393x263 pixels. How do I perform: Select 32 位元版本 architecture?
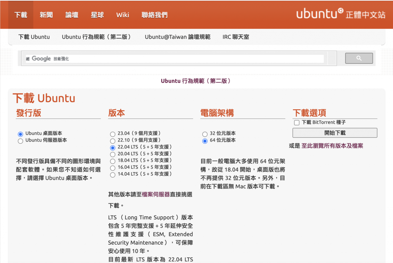tap(205, 134)
